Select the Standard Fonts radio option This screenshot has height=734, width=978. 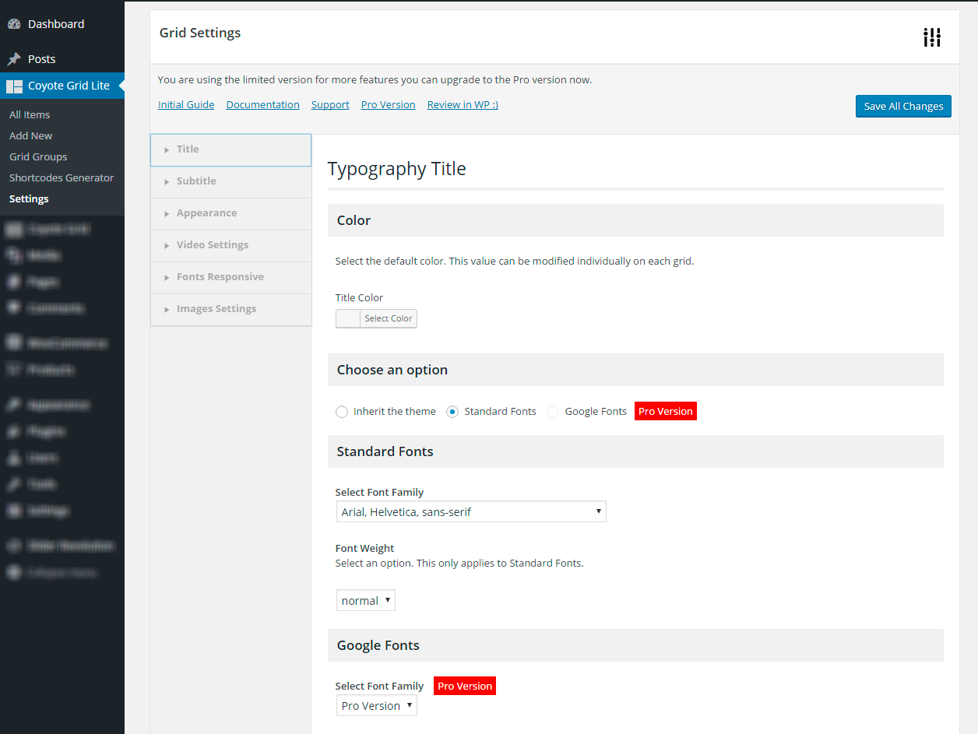pos(452,412)
